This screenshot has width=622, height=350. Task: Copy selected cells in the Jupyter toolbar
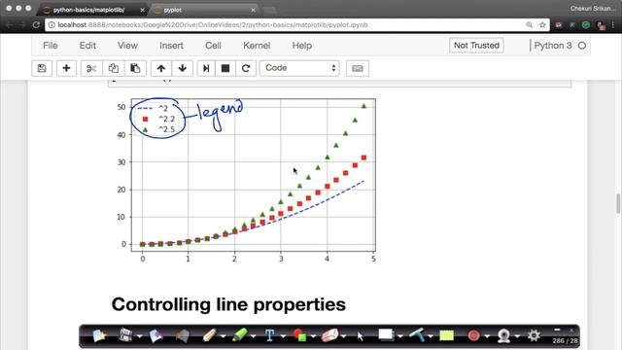click(114, 68)
